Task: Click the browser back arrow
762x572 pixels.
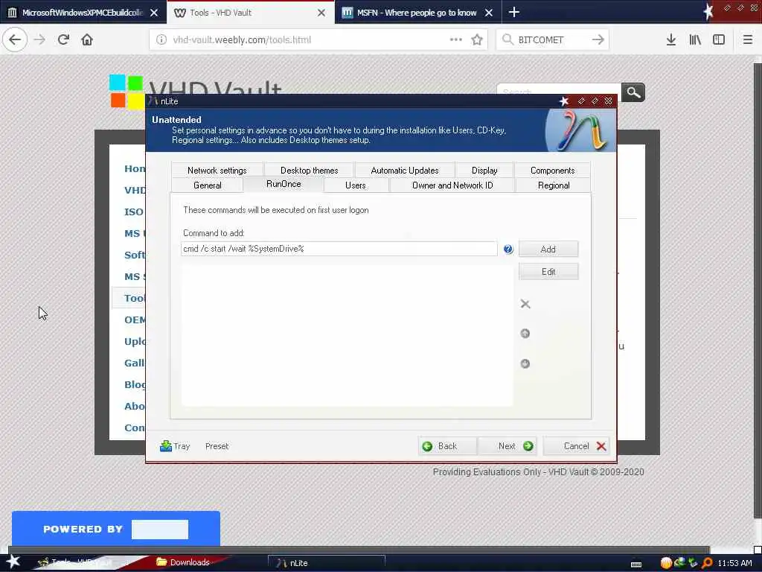Action: (x=15, y=39)
